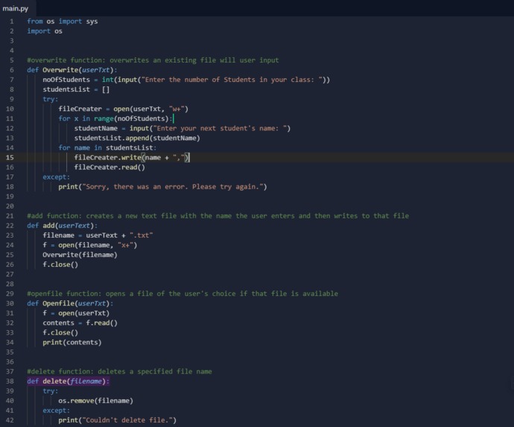Click line number 38 in the gutter

(10, 381)
